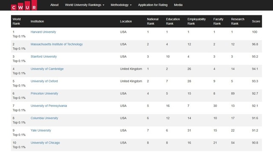Select Yale's score value 91.2
273x164 pixels.
tap(255, 130)
